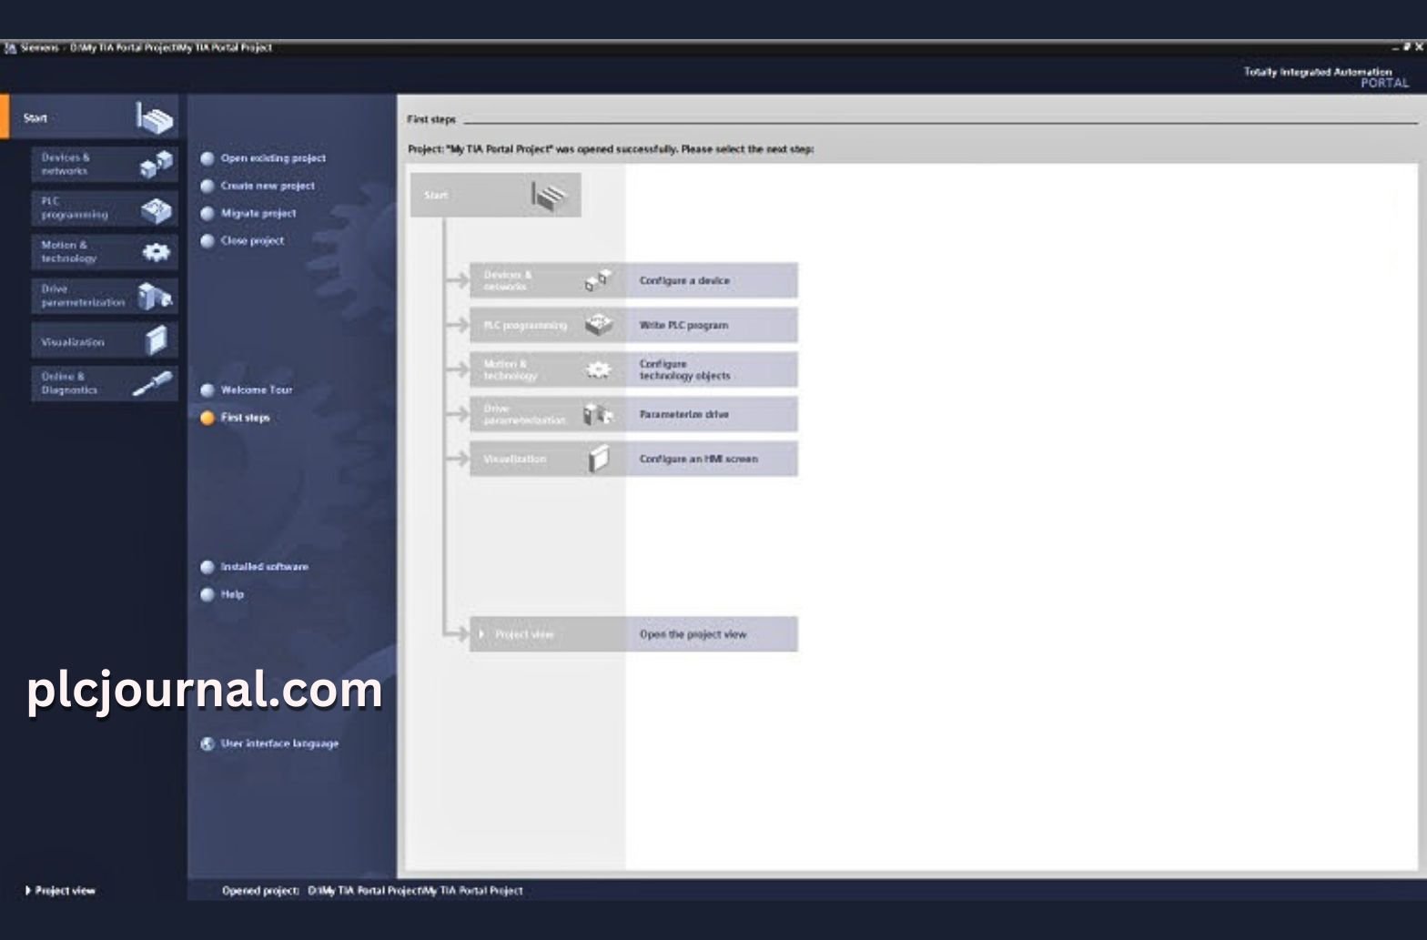Click the Online & Diagnostics screwdriver icon
1427x940 pixels.
(153, 384)
